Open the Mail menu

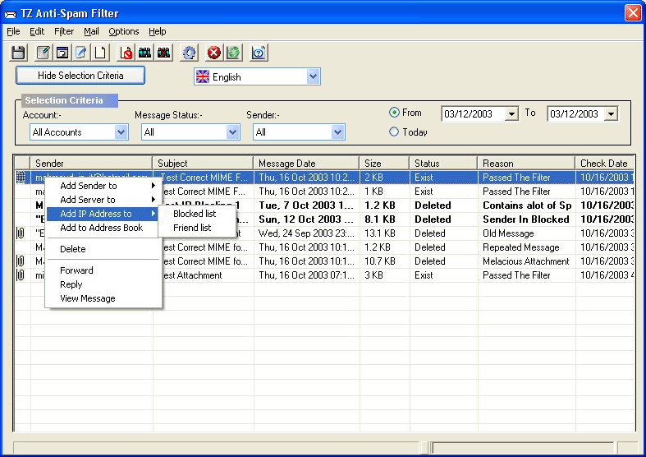[x=91, y=31]
